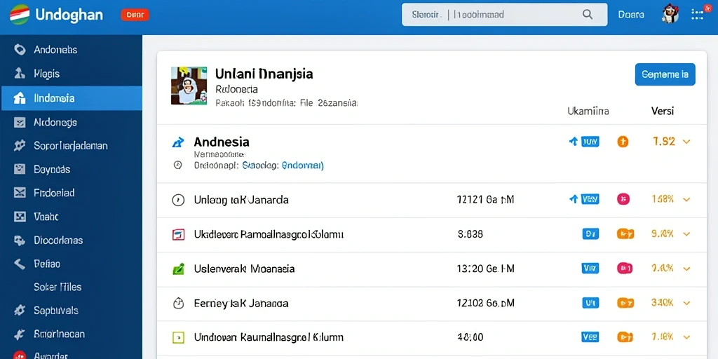This screenshot has height=359, width=718.
Task: Click the pink badge in Unlaog tak Janarda row
Action: pos(623,199)
